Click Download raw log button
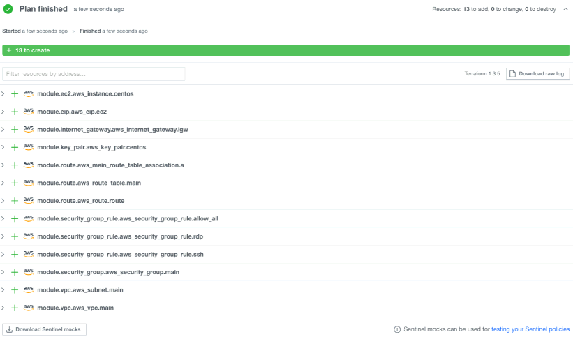This screenshot has height=339, width=573. [x=537, y=74]
